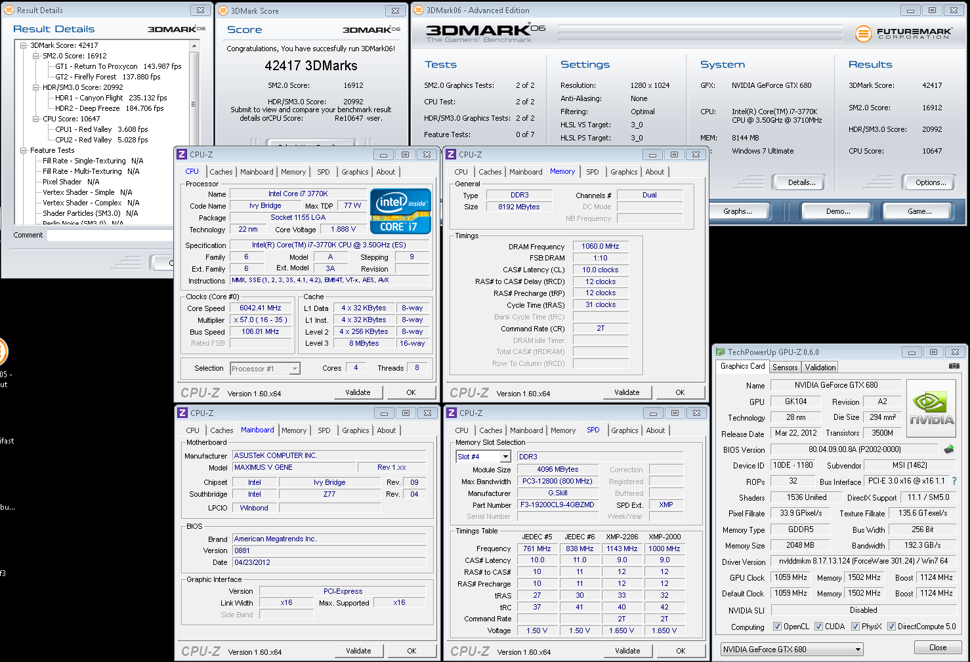Click the Demo button in 3DMark06

point(838,211)
